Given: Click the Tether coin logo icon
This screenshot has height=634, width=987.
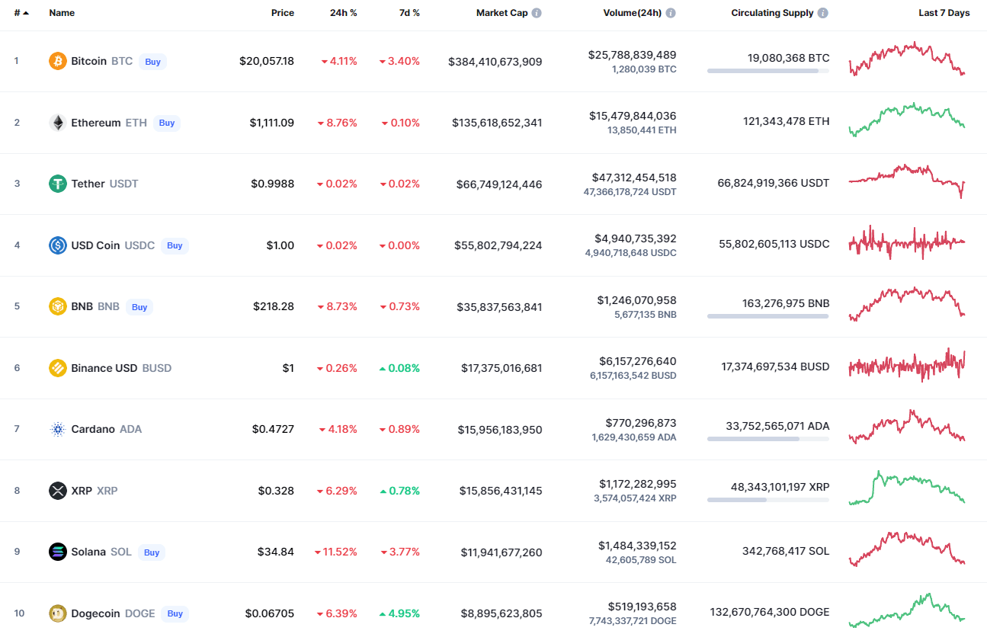Looking at the screenshot, I should coord(58,184).
